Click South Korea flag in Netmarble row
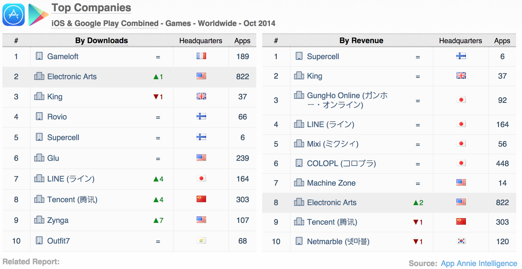This screenshot has height=269, width=522. 461,241
